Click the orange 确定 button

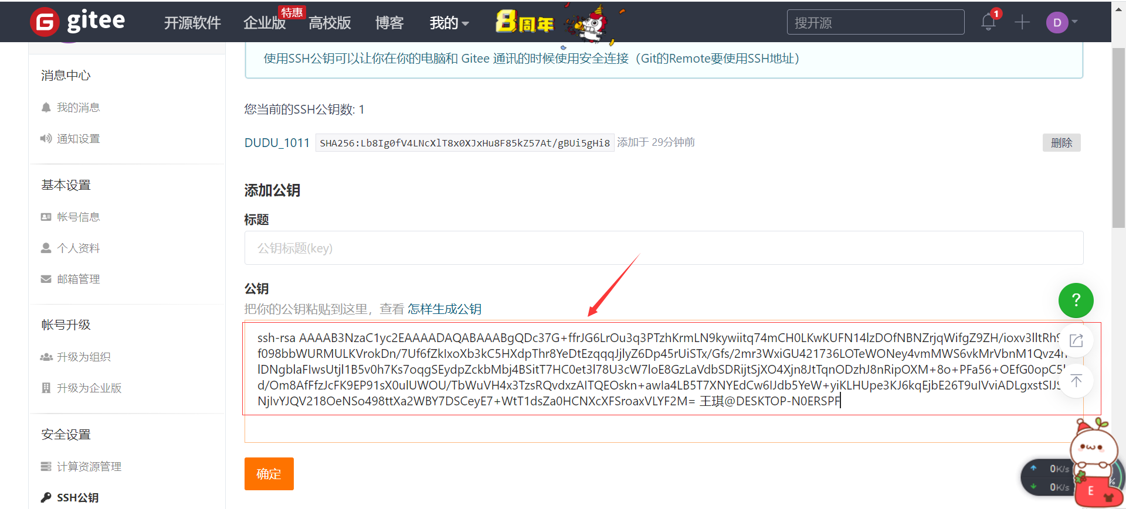(x=269, y=474)
